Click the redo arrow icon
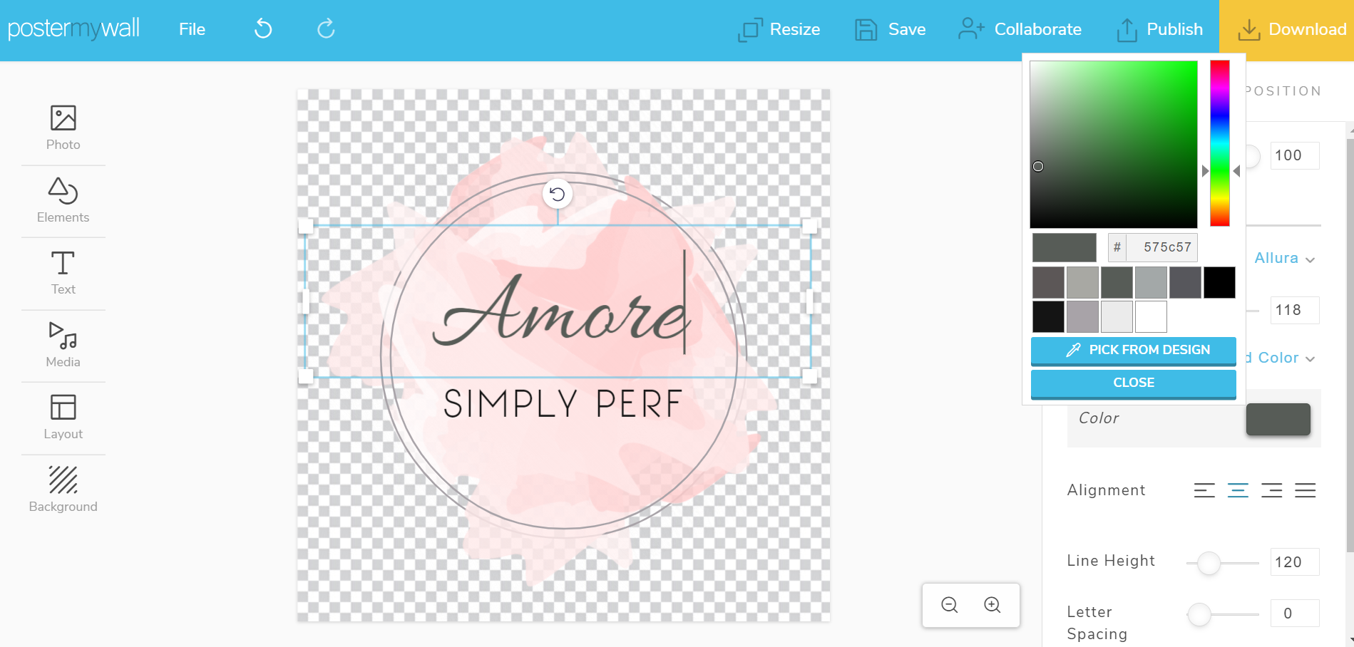 326,29
